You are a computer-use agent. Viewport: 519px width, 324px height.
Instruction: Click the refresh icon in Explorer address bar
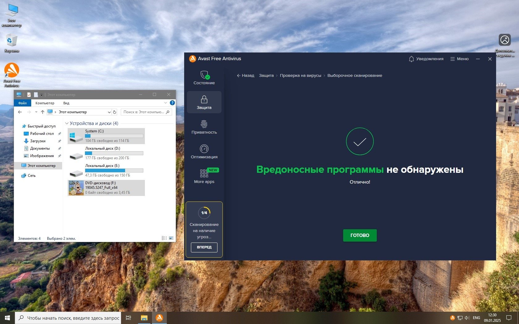click(115, 112)
